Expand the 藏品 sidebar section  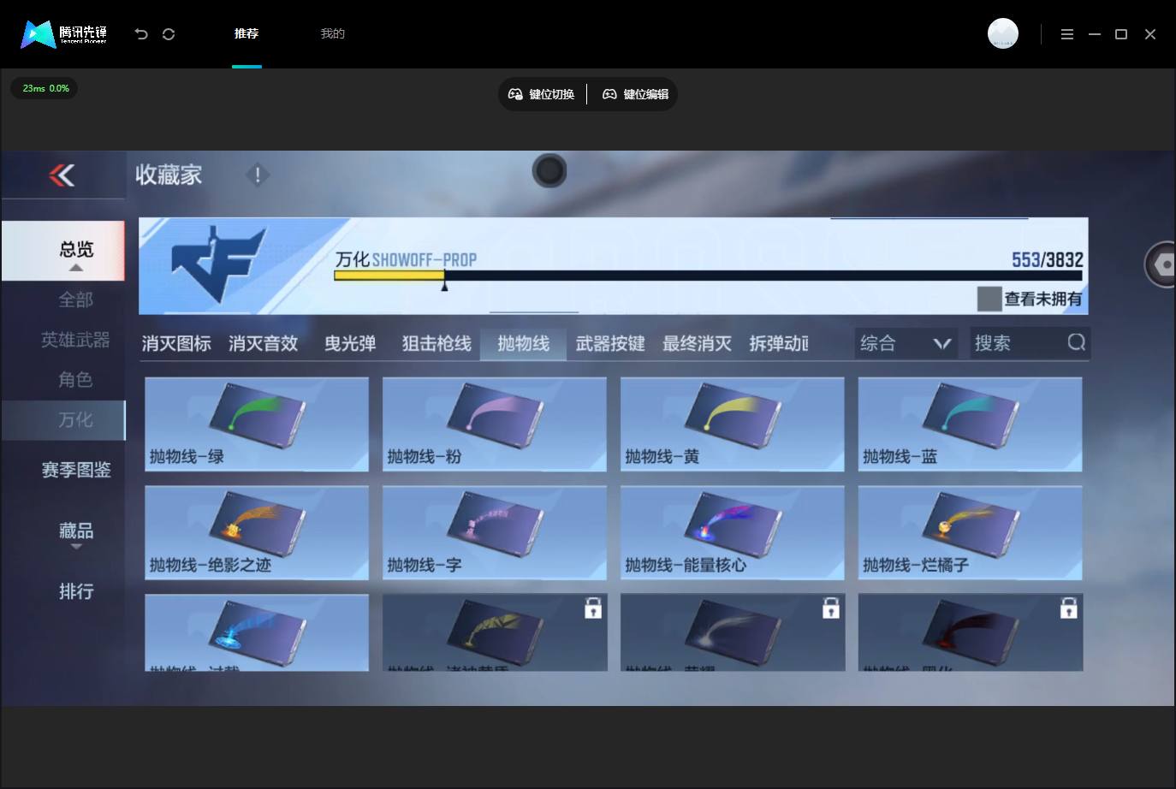click(x=76, y=534)
